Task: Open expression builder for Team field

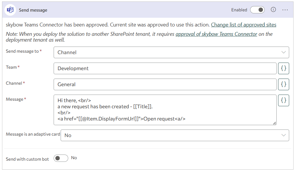Action: click(x=284, y=68)
